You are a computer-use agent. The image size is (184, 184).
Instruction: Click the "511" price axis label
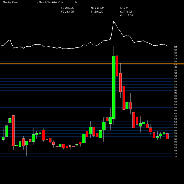click(175, 53)
